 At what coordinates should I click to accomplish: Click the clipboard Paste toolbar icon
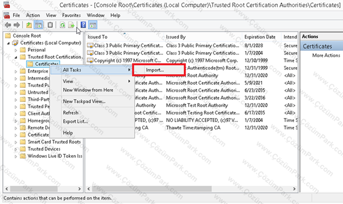tap(50, 25)
